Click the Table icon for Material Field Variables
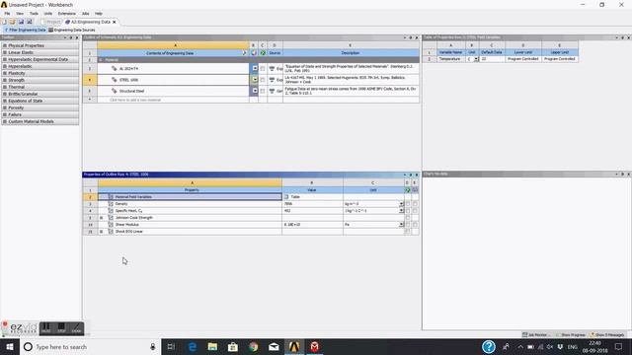632x355 pixels. click(286, 197)
